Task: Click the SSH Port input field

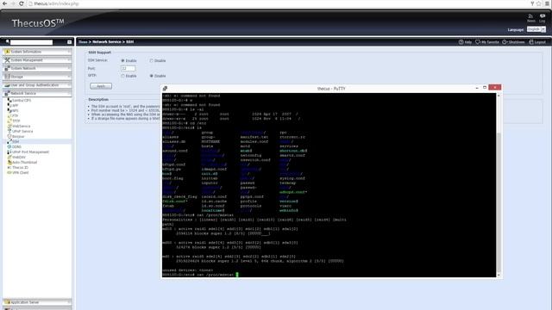Action: coord(128,69)
